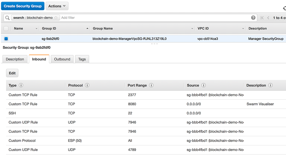Screen dimensions: 286x158
Task: Click the Name column header
Action: 18,28
